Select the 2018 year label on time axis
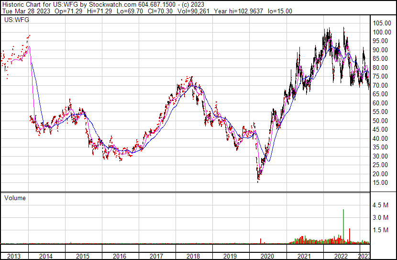 point(194,256)
